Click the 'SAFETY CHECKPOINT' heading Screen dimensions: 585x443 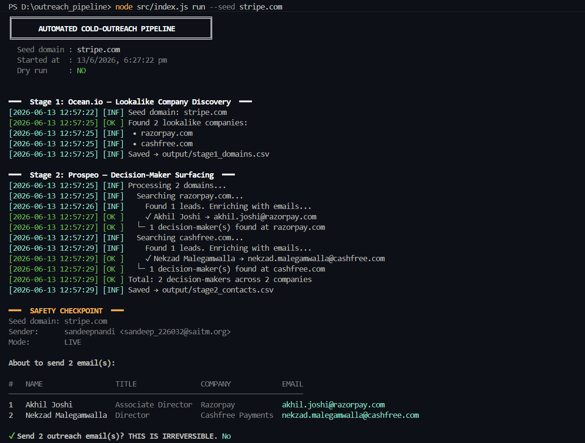pyautogui.click(x=66, y=311)
